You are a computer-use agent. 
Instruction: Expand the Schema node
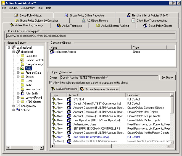point(14,110)
